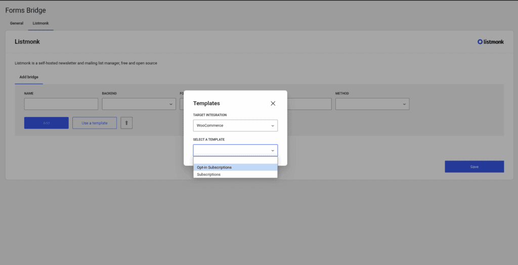Click the Listmonk section heading
Viewport: 518px width, 265px height.
[27, 42]
